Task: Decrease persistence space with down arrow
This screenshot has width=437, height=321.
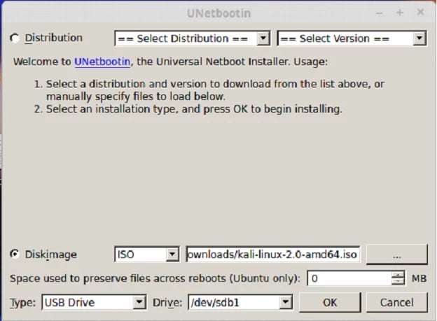Action: click(x=398, y=281)
